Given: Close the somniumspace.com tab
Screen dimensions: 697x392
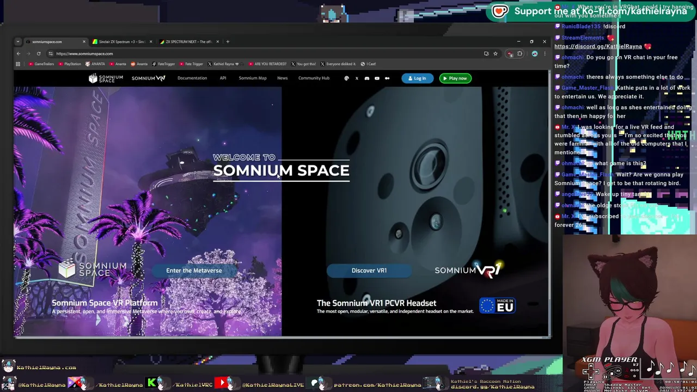Looking at the screenshot, I should [x=84, y=41].
